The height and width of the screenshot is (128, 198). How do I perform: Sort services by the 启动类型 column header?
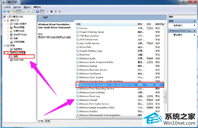click(x=159, y=24)
